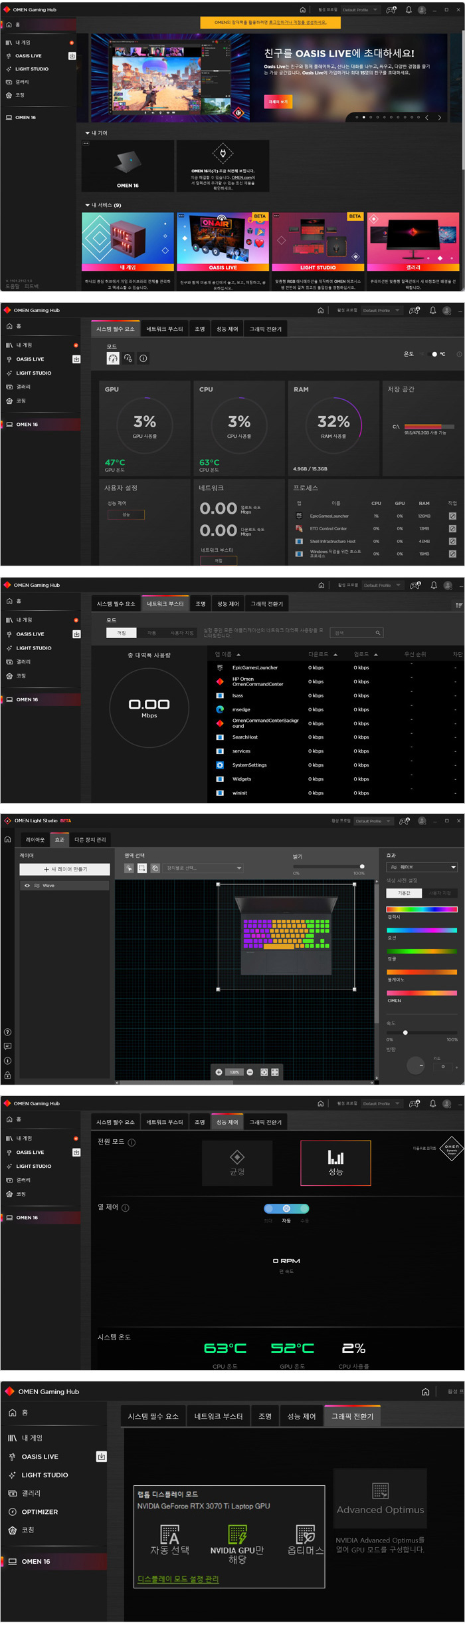Click the gamepad icon in the home window title bar
This screenshot has height=1625, width=465.
pos(391,10)
